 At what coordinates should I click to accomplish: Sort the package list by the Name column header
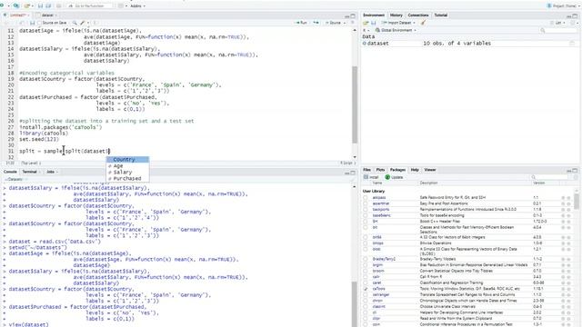coord(377,183)
